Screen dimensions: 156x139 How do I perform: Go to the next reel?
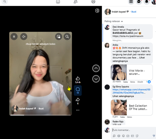(x=96, y=79)
